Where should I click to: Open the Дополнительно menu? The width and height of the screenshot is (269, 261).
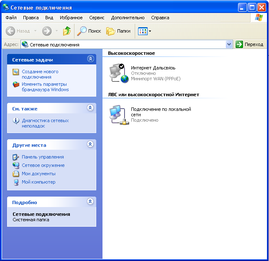pos(128,18)
